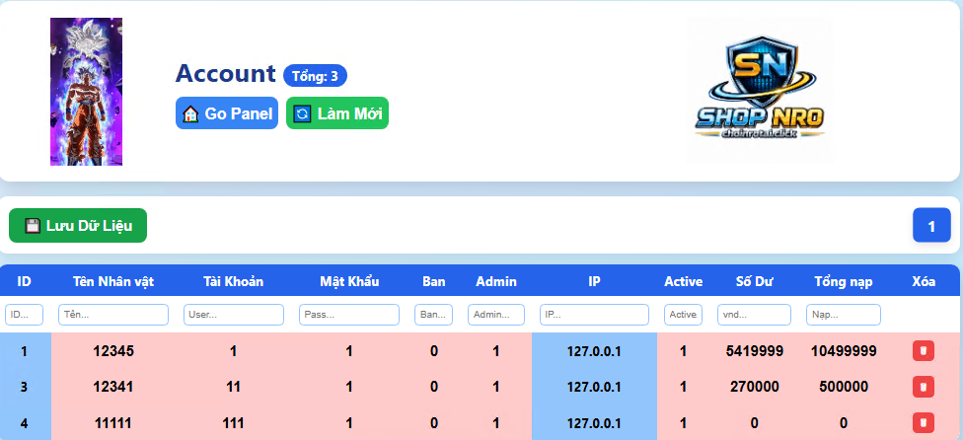Viewport: 963px width, 440px height.
Task: Select total deposit cell 10499999
Action: (x=844, y=351)
